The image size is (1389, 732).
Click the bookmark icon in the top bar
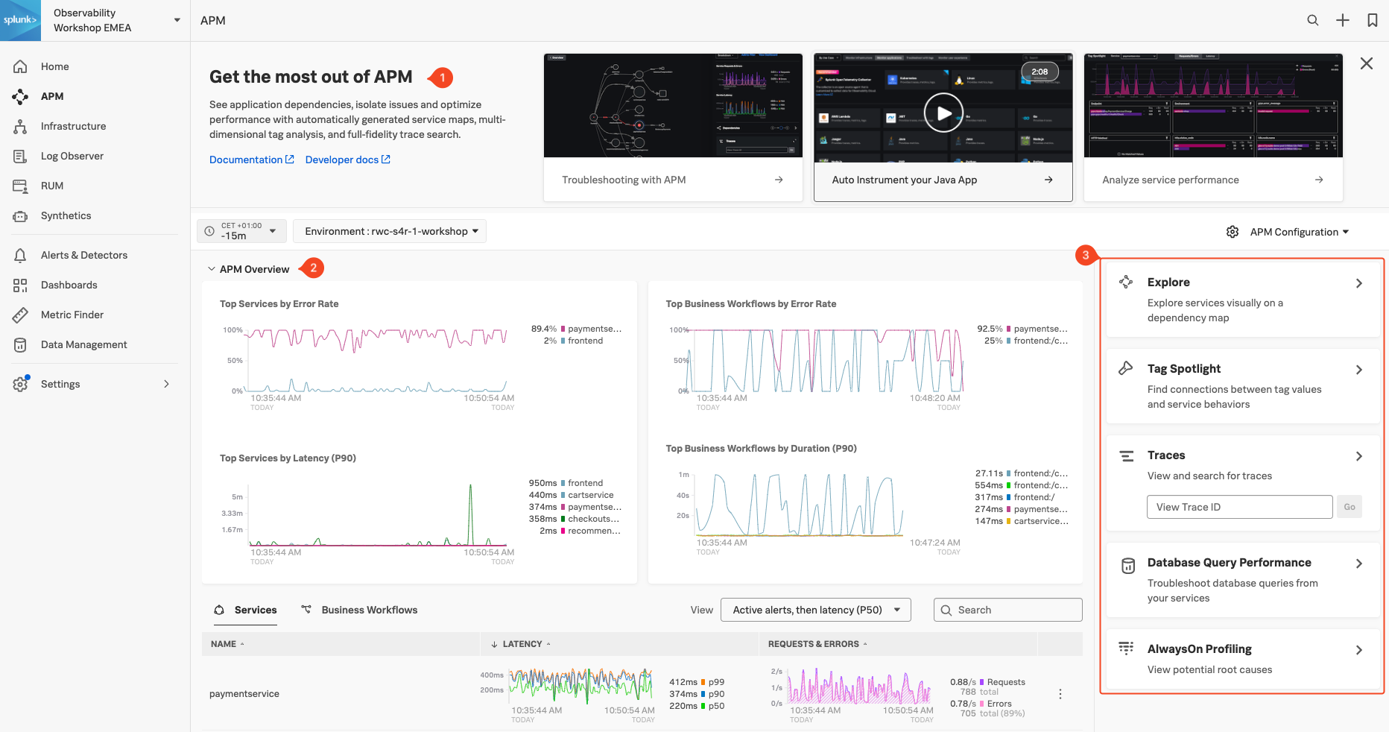click(1372, 20)
